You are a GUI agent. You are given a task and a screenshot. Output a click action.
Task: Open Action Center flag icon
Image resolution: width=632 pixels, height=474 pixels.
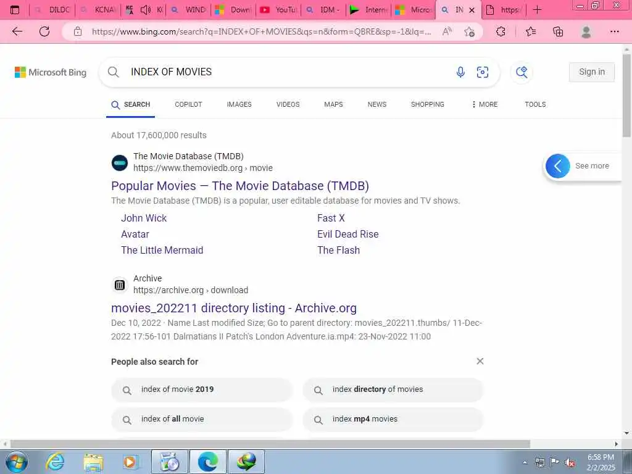555,462
